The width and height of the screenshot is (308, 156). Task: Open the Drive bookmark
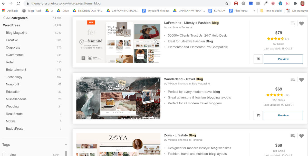click(x=63, y=11)
